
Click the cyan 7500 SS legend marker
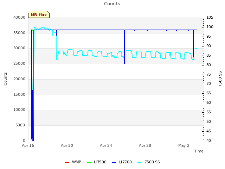139,163
